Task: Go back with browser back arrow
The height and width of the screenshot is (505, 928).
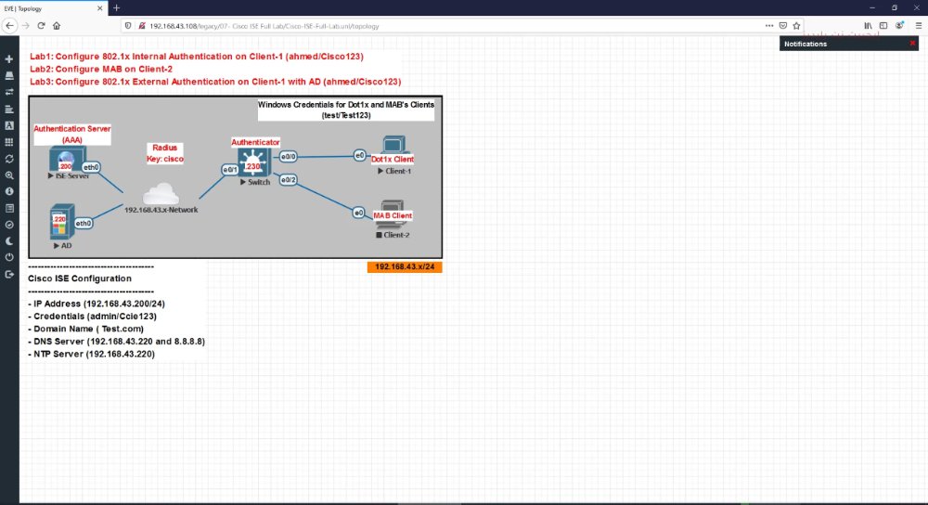Action: click(9, 25)
